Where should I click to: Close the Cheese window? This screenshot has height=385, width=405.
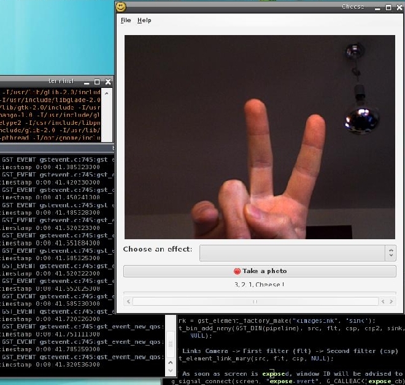coord(399,7)
